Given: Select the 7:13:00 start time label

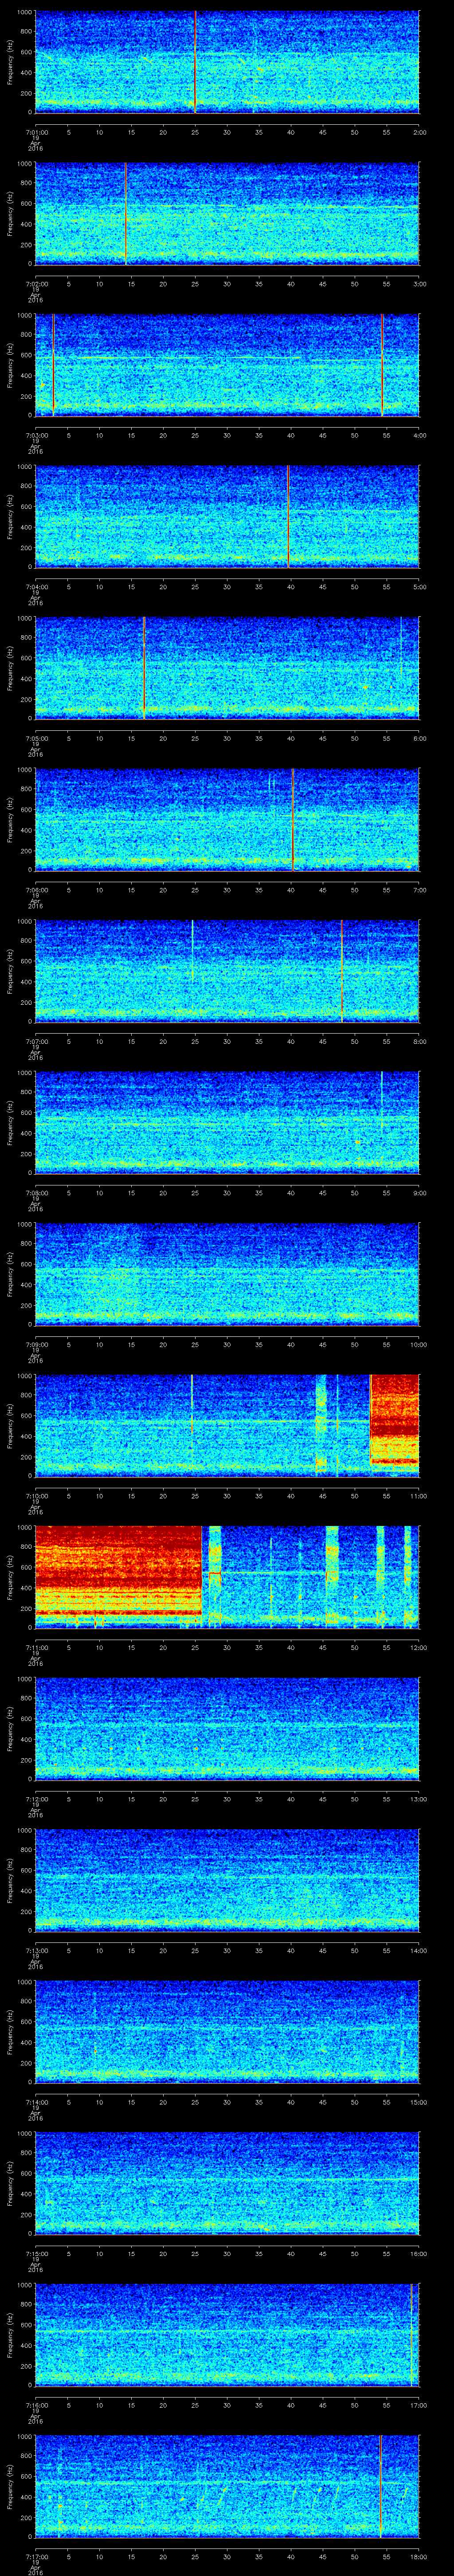Looking at the screenshot, I should click(x=36, y=1949).
